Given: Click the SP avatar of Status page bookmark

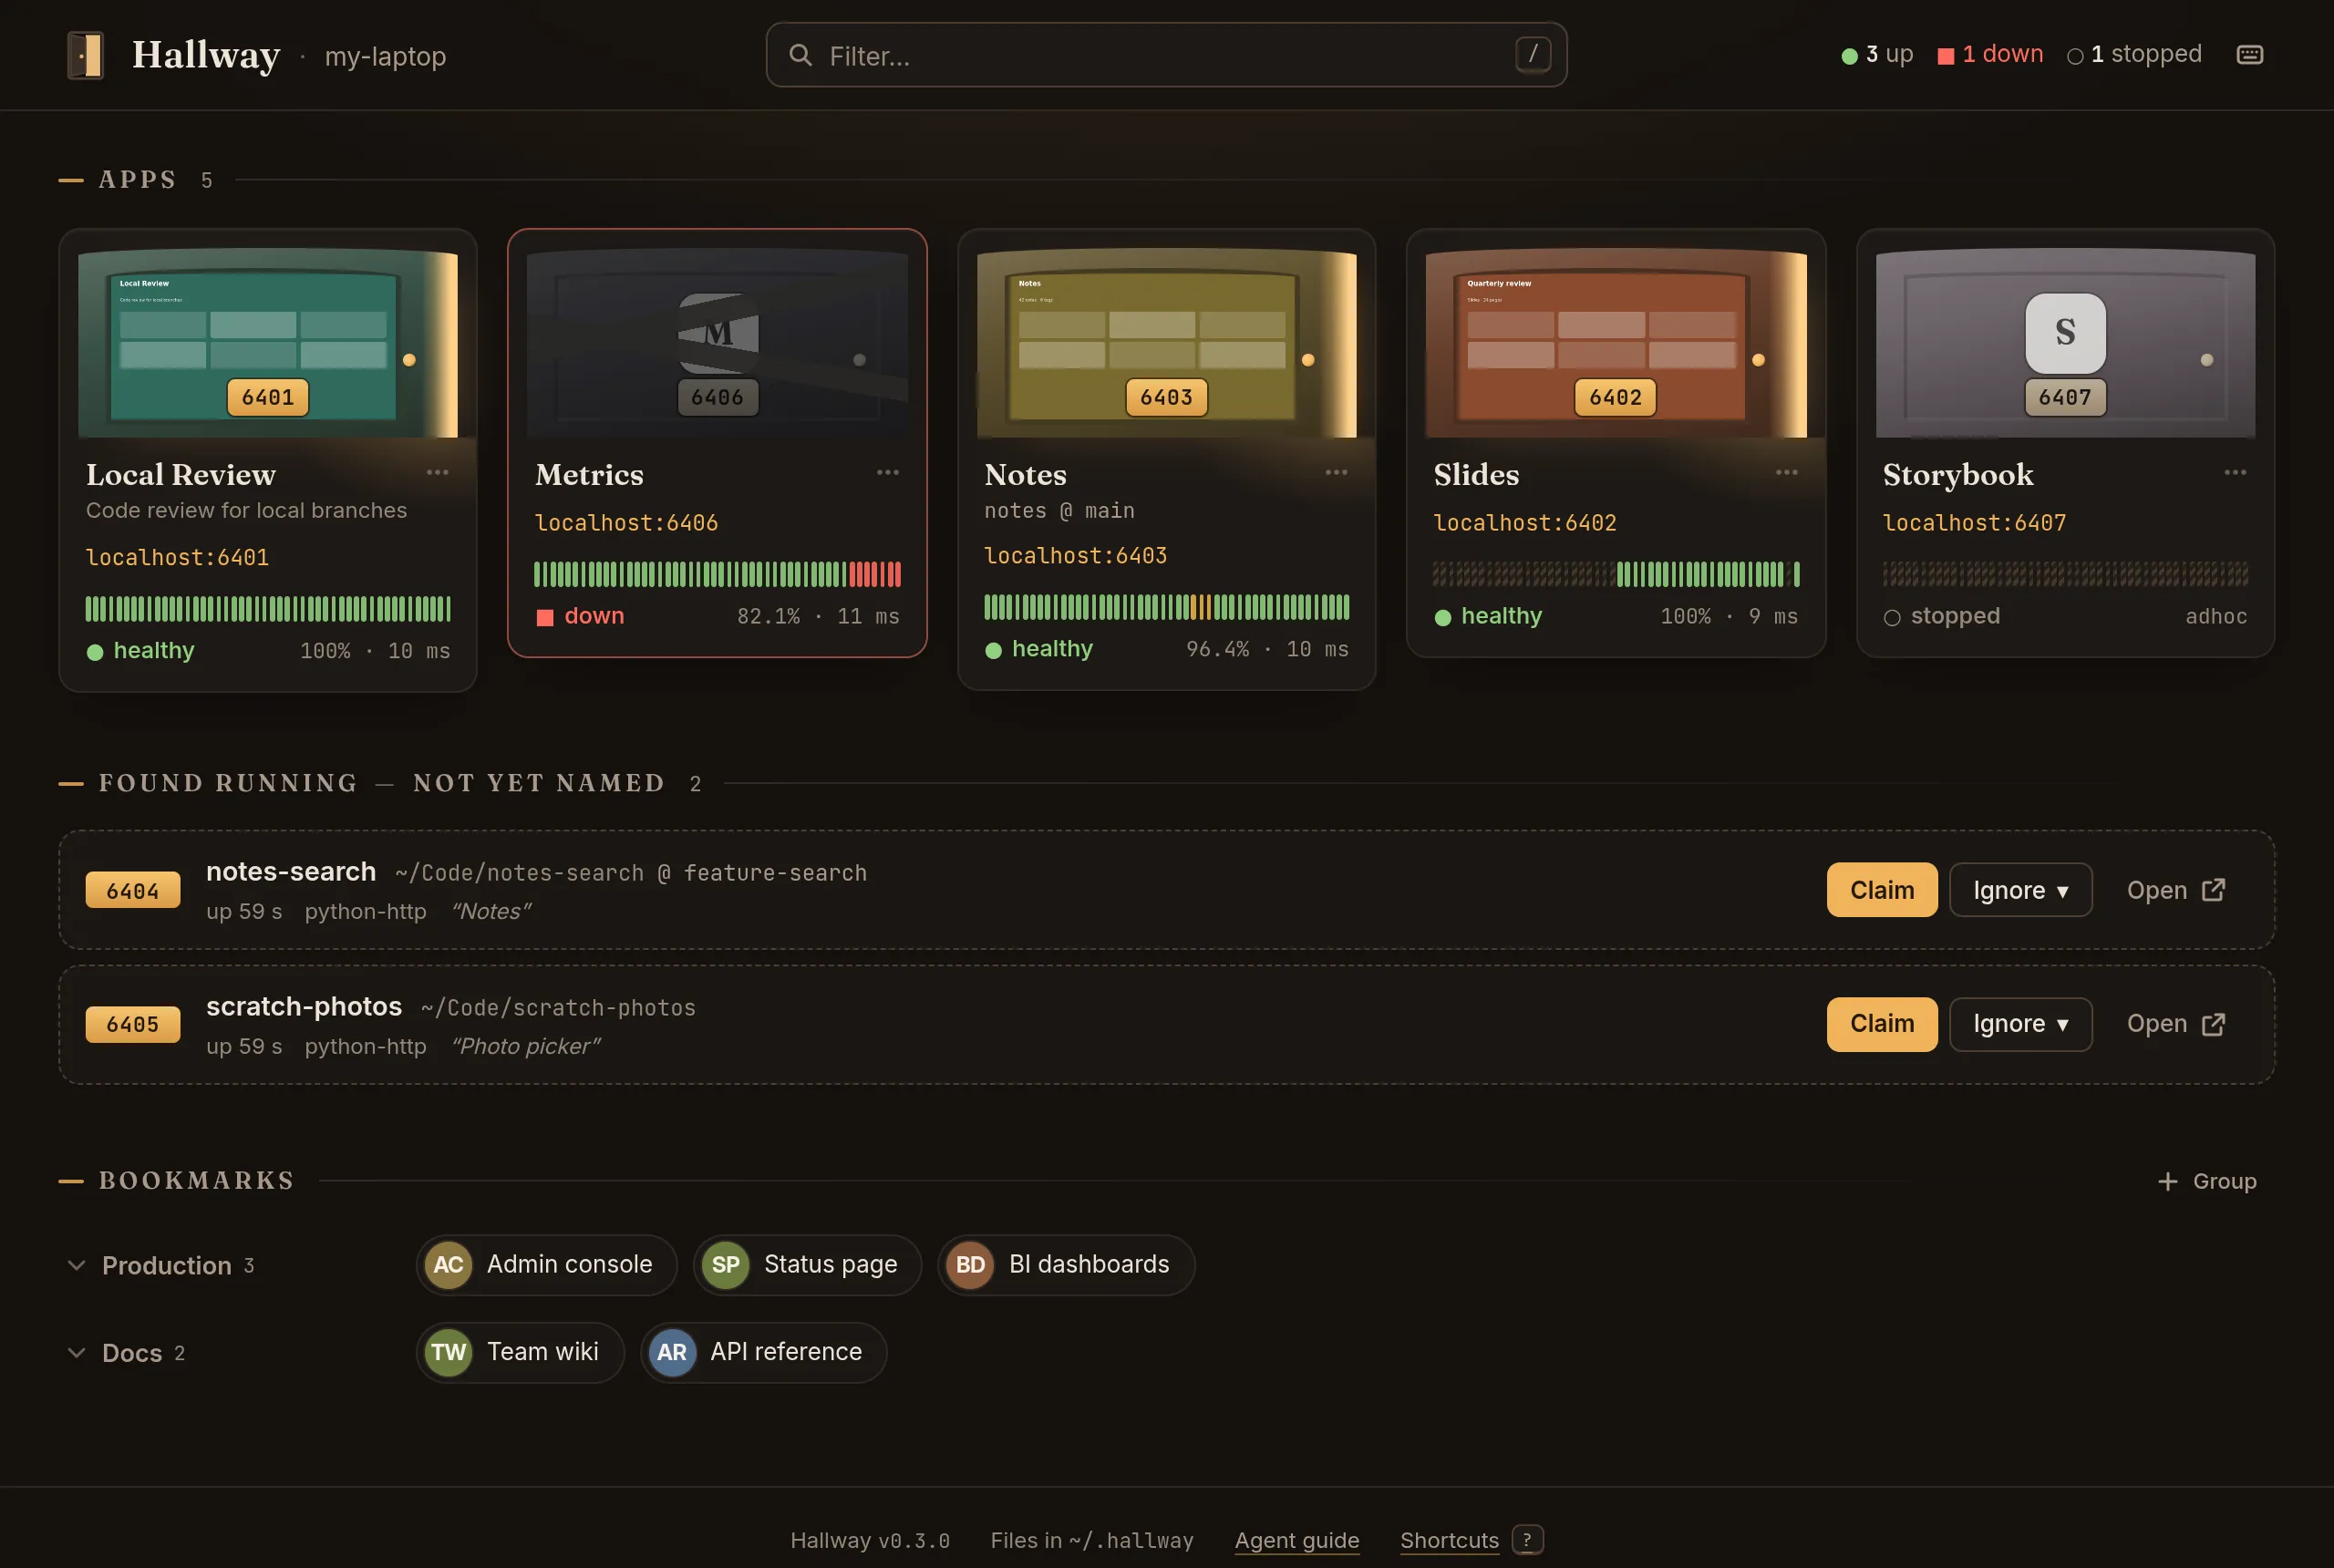Looking at the screenshot, I should click(x=725, y=1265).
